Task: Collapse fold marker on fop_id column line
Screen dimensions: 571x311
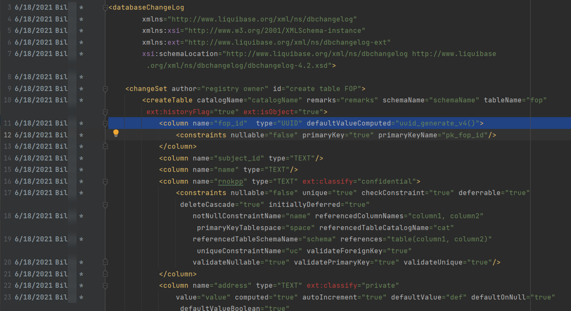Action: [x=105, y=123]
